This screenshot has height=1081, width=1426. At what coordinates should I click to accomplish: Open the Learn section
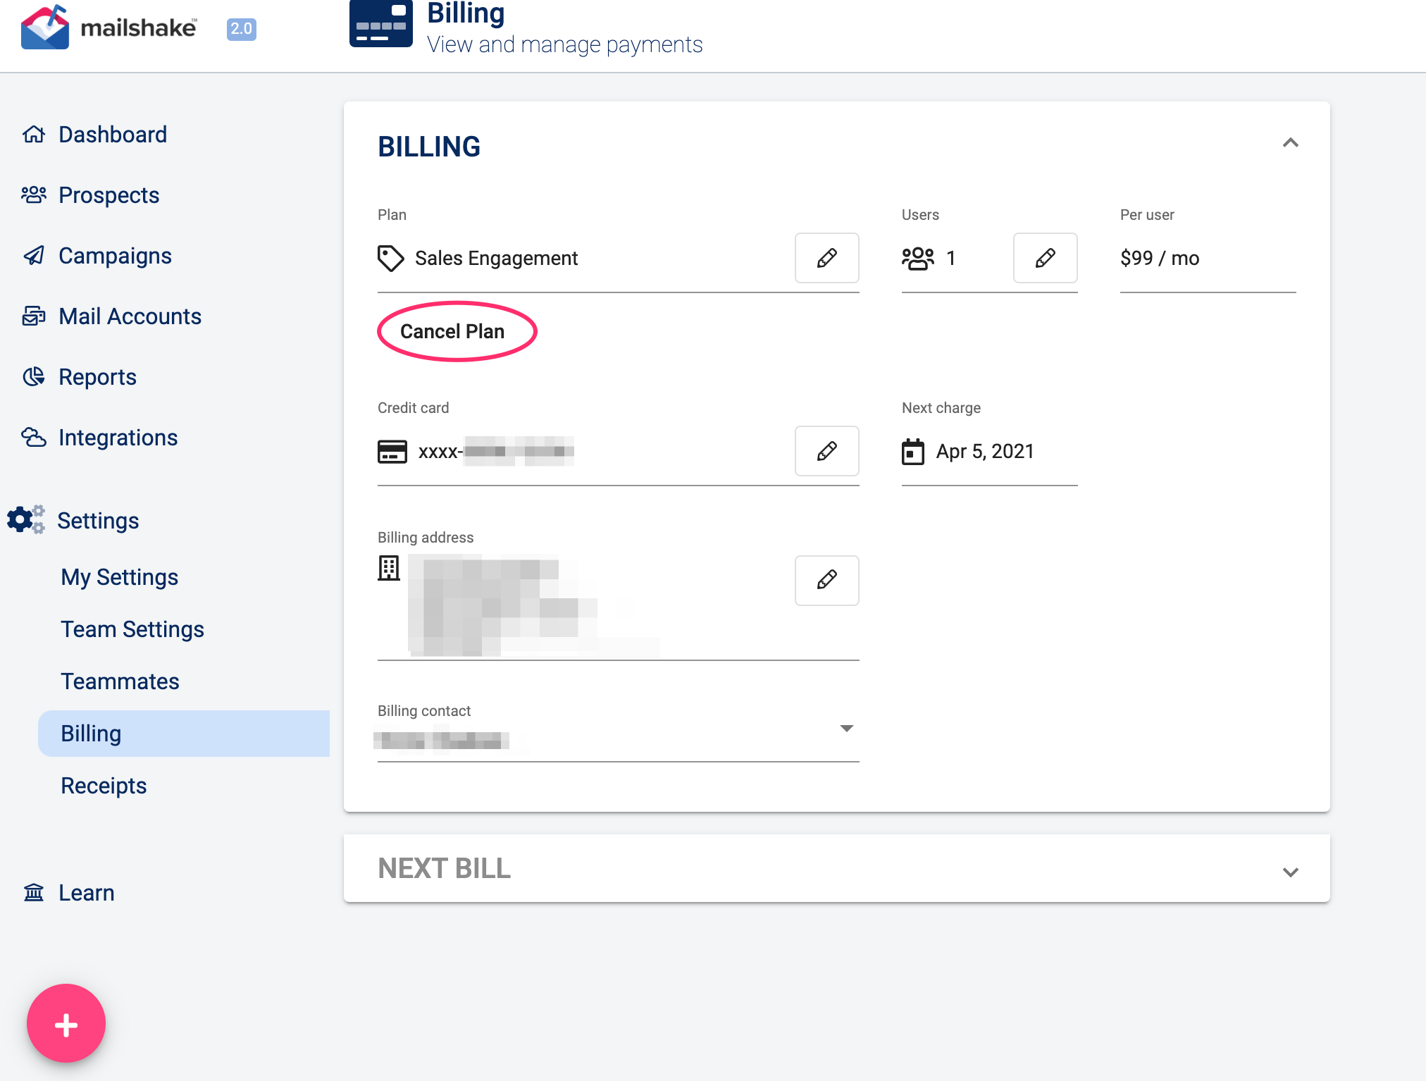[87, 892]
